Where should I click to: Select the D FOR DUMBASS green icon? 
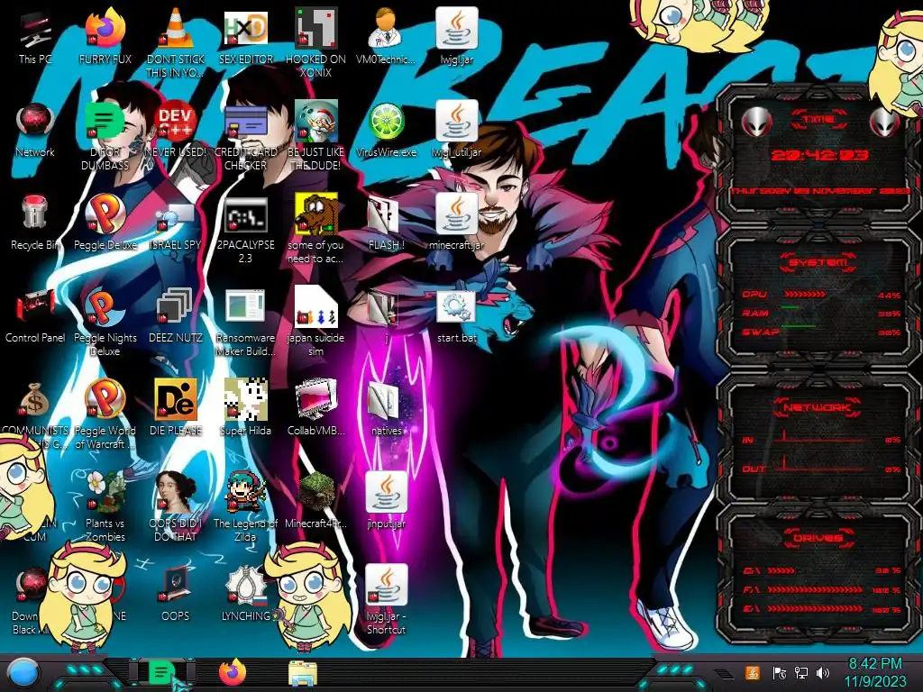coord(105,123)
